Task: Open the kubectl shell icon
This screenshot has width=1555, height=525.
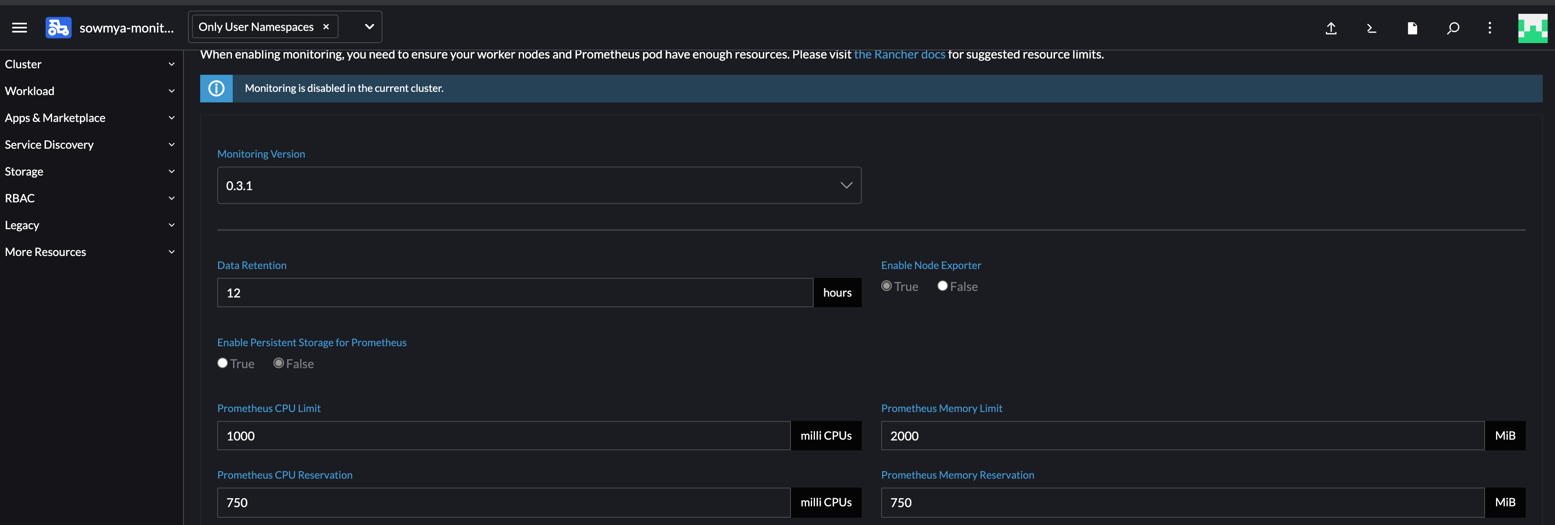Action: (1372, 28)
